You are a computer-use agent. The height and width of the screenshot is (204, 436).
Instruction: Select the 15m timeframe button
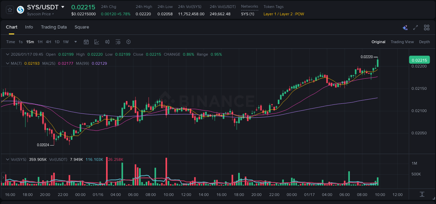pos(30,41)
